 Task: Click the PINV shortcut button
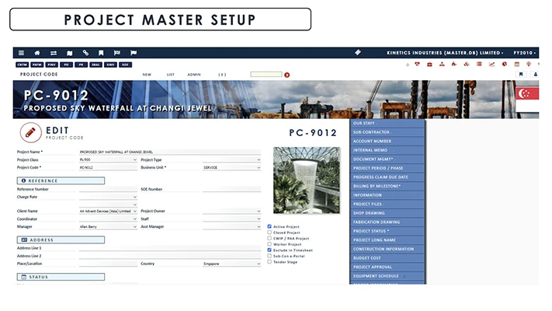51,65
